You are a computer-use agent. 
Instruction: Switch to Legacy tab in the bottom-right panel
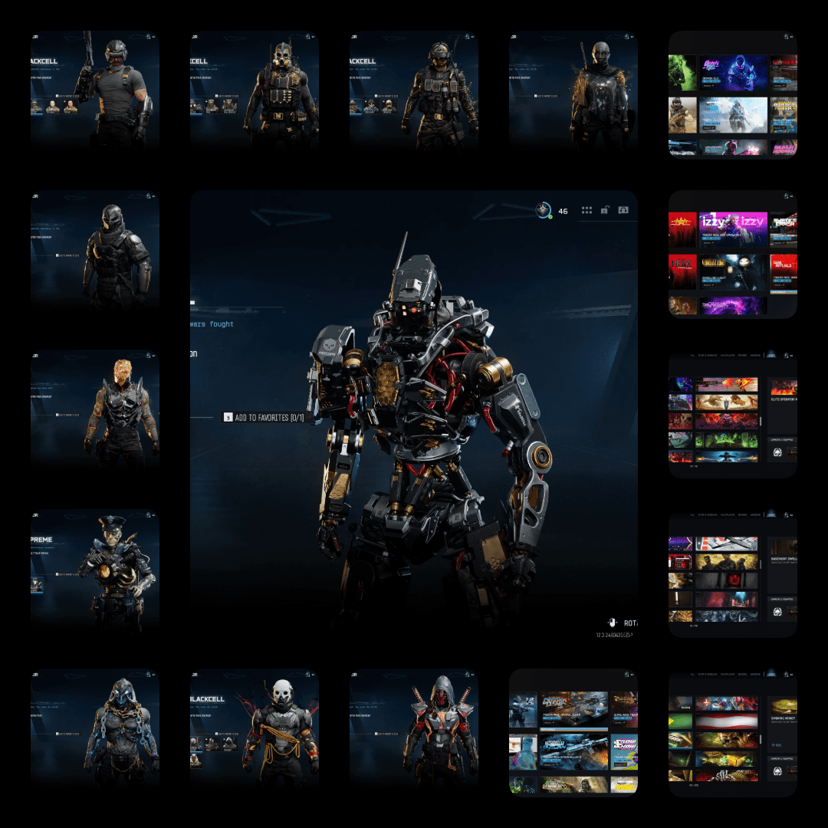point(771,675)
